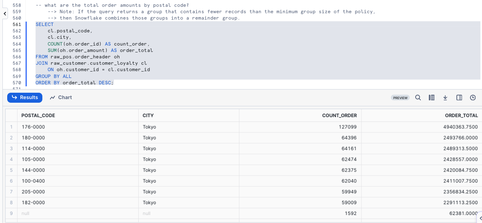The height and width of the screenshot is (223, 482).
Task: Expand the bottom-right panel chevron
Action: 480,218
